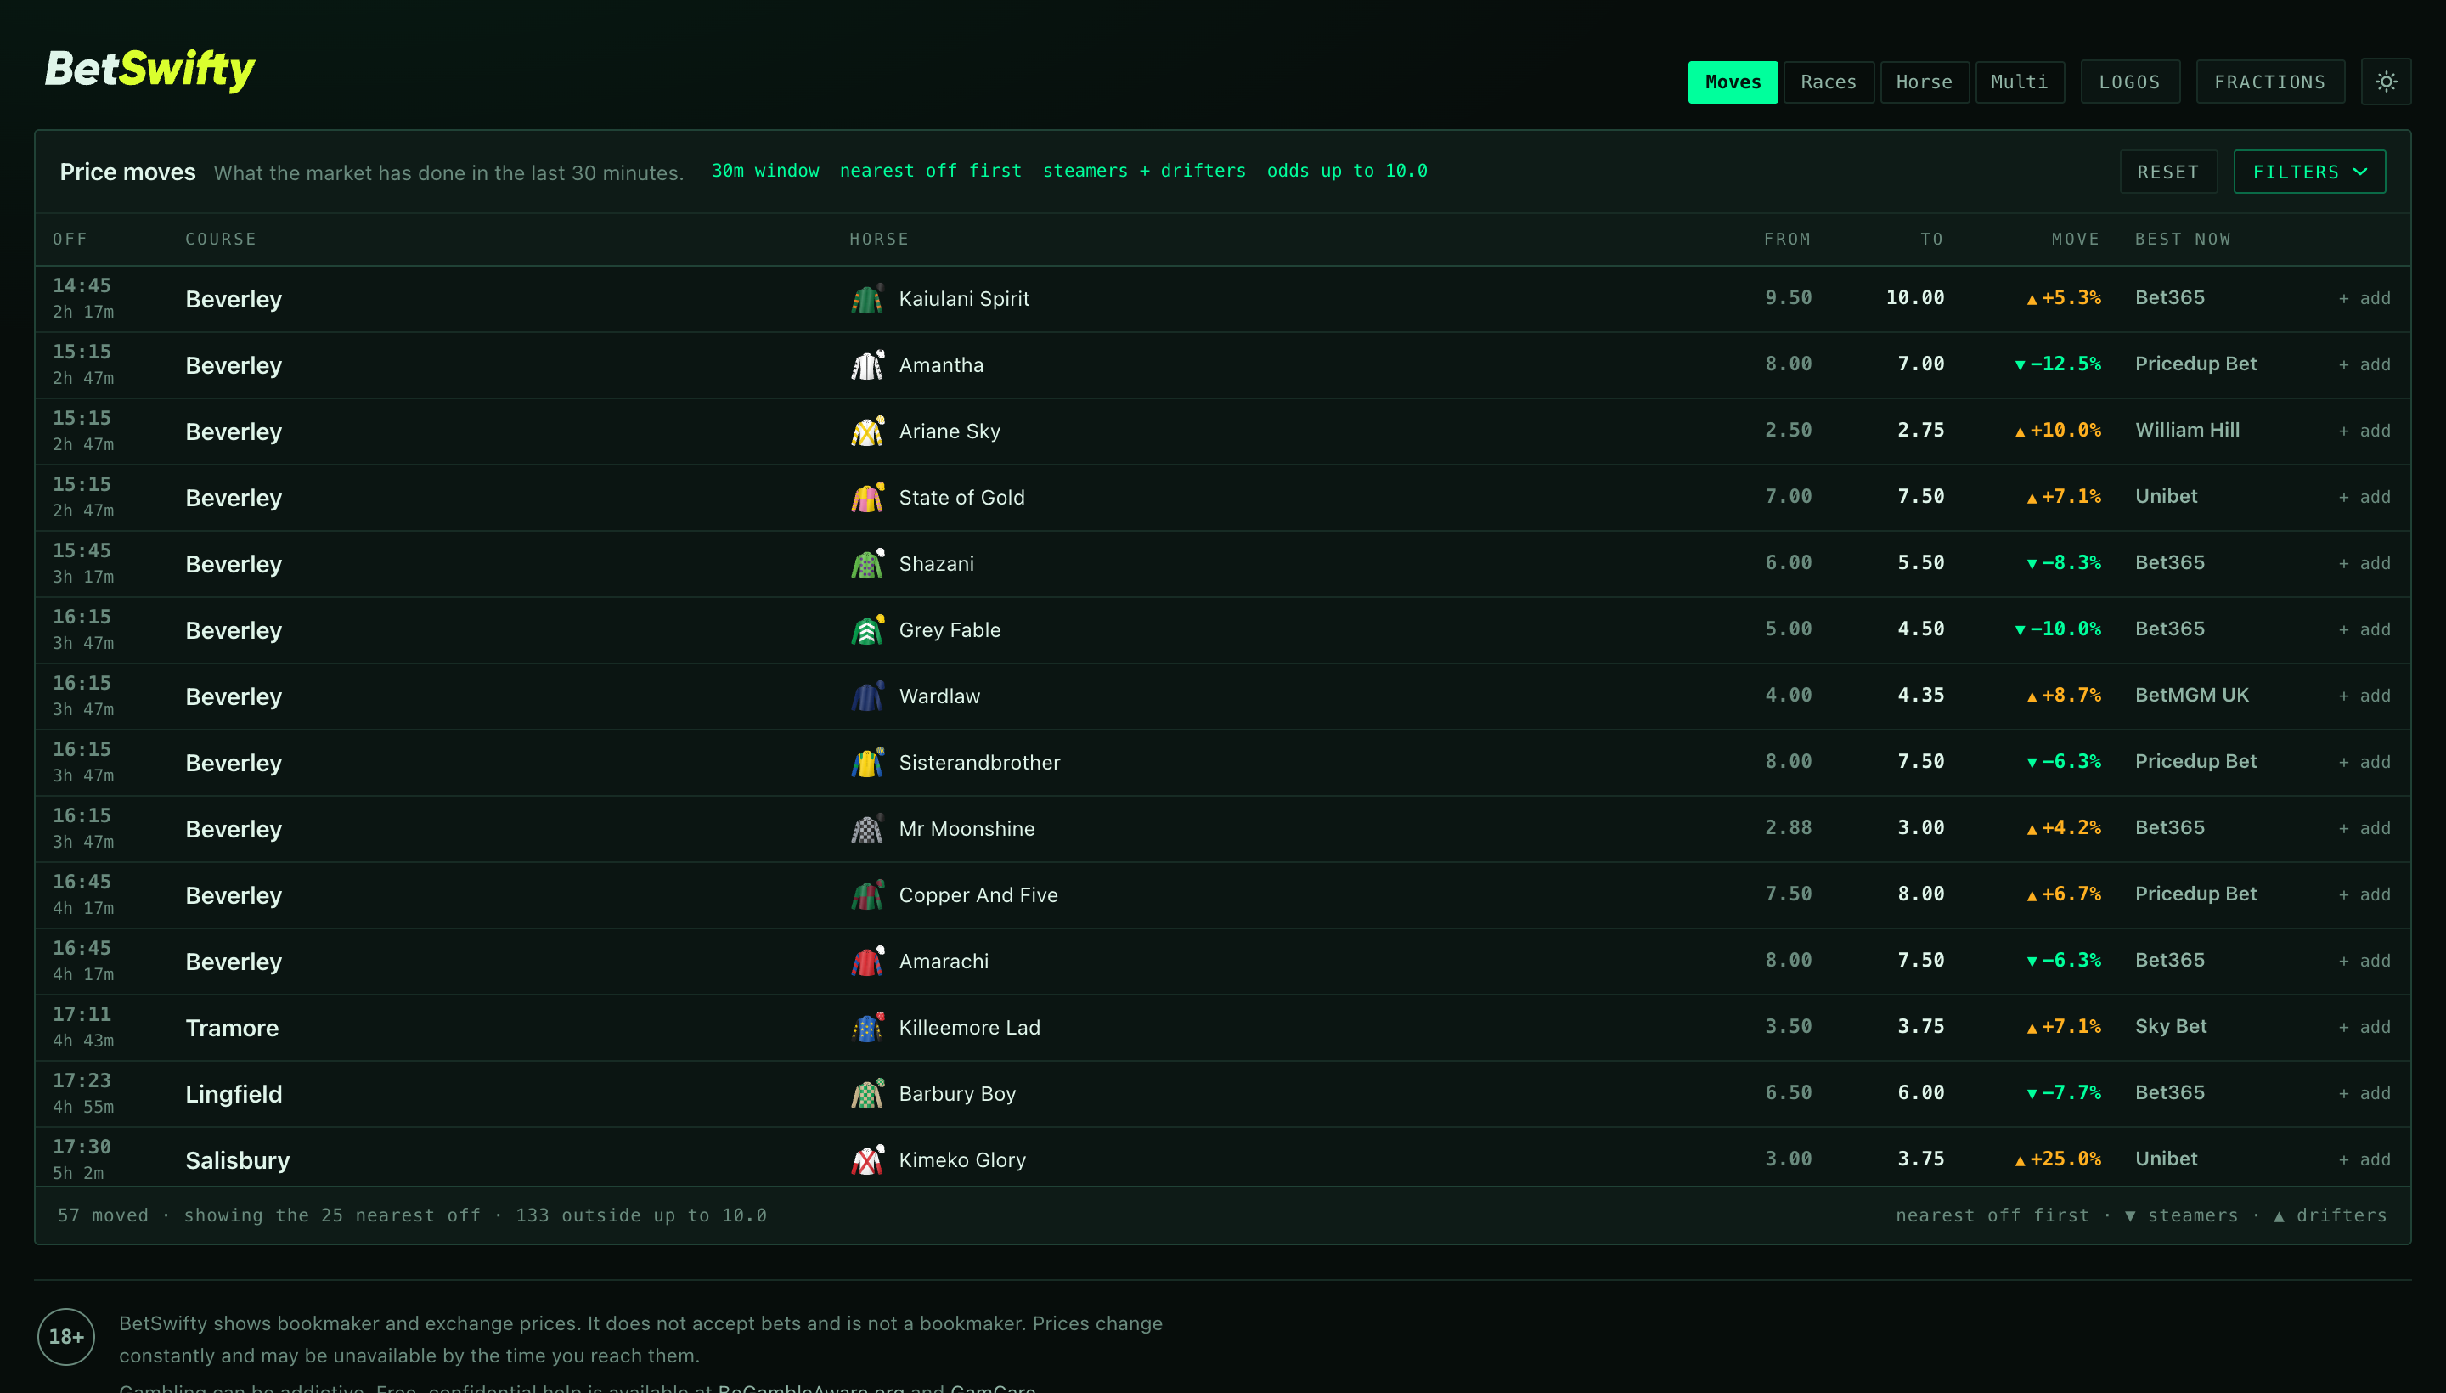Open the Horse tab

coord(1924,82)
